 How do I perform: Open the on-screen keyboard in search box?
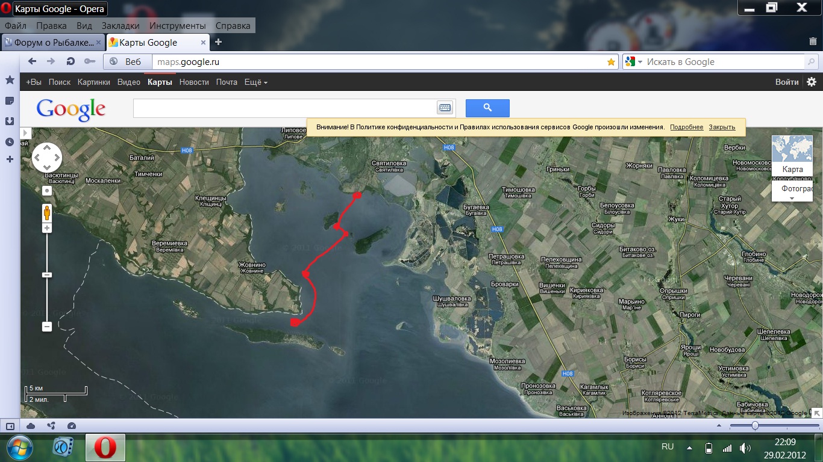point(445,108)
